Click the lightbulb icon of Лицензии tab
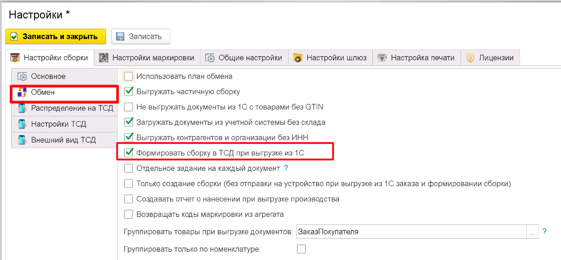Image resolution: width=561 pixels, height=260 pixels. (x=470, y=58)
